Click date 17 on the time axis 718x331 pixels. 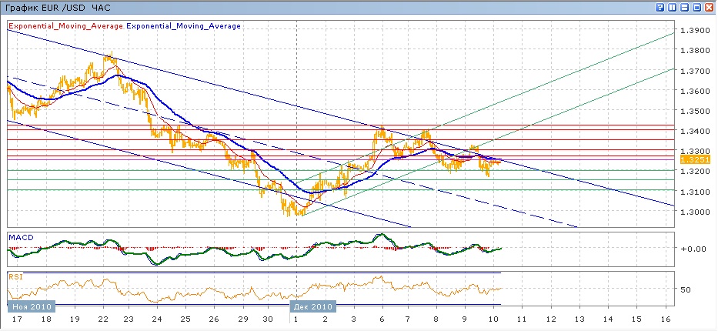pos(18,319)
